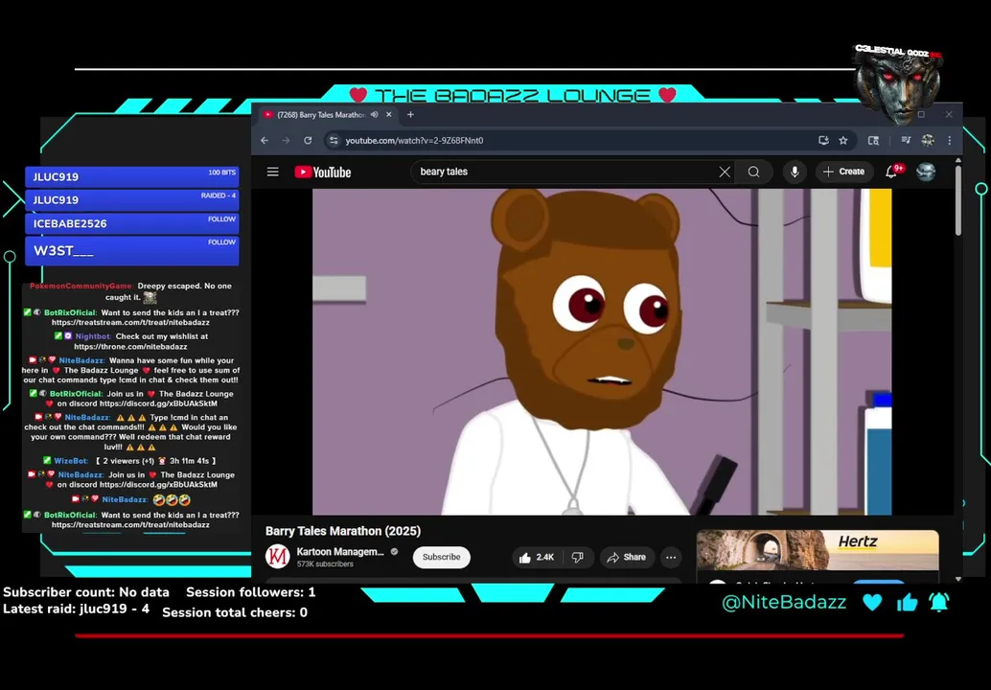View site information icon in address bar

click(x=334, y=140)
